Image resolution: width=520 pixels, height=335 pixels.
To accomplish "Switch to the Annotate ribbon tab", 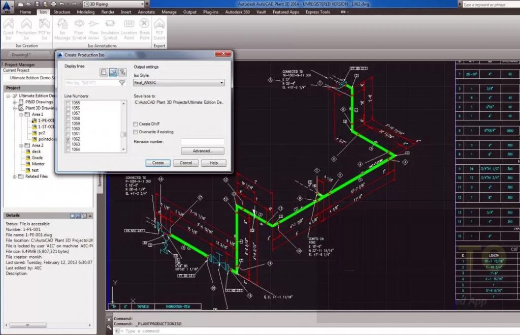I will click(146, 12).
